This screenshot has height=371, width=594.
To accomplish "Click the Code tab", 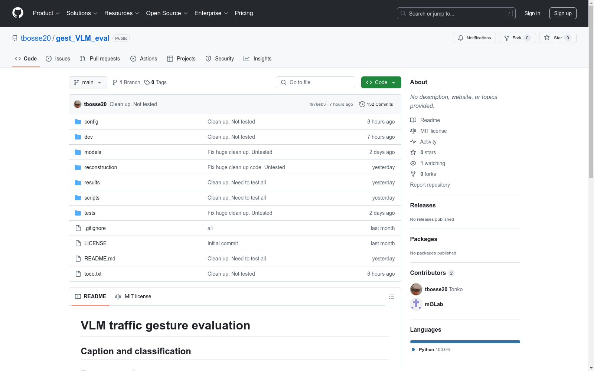I will [x=26, y=59].
